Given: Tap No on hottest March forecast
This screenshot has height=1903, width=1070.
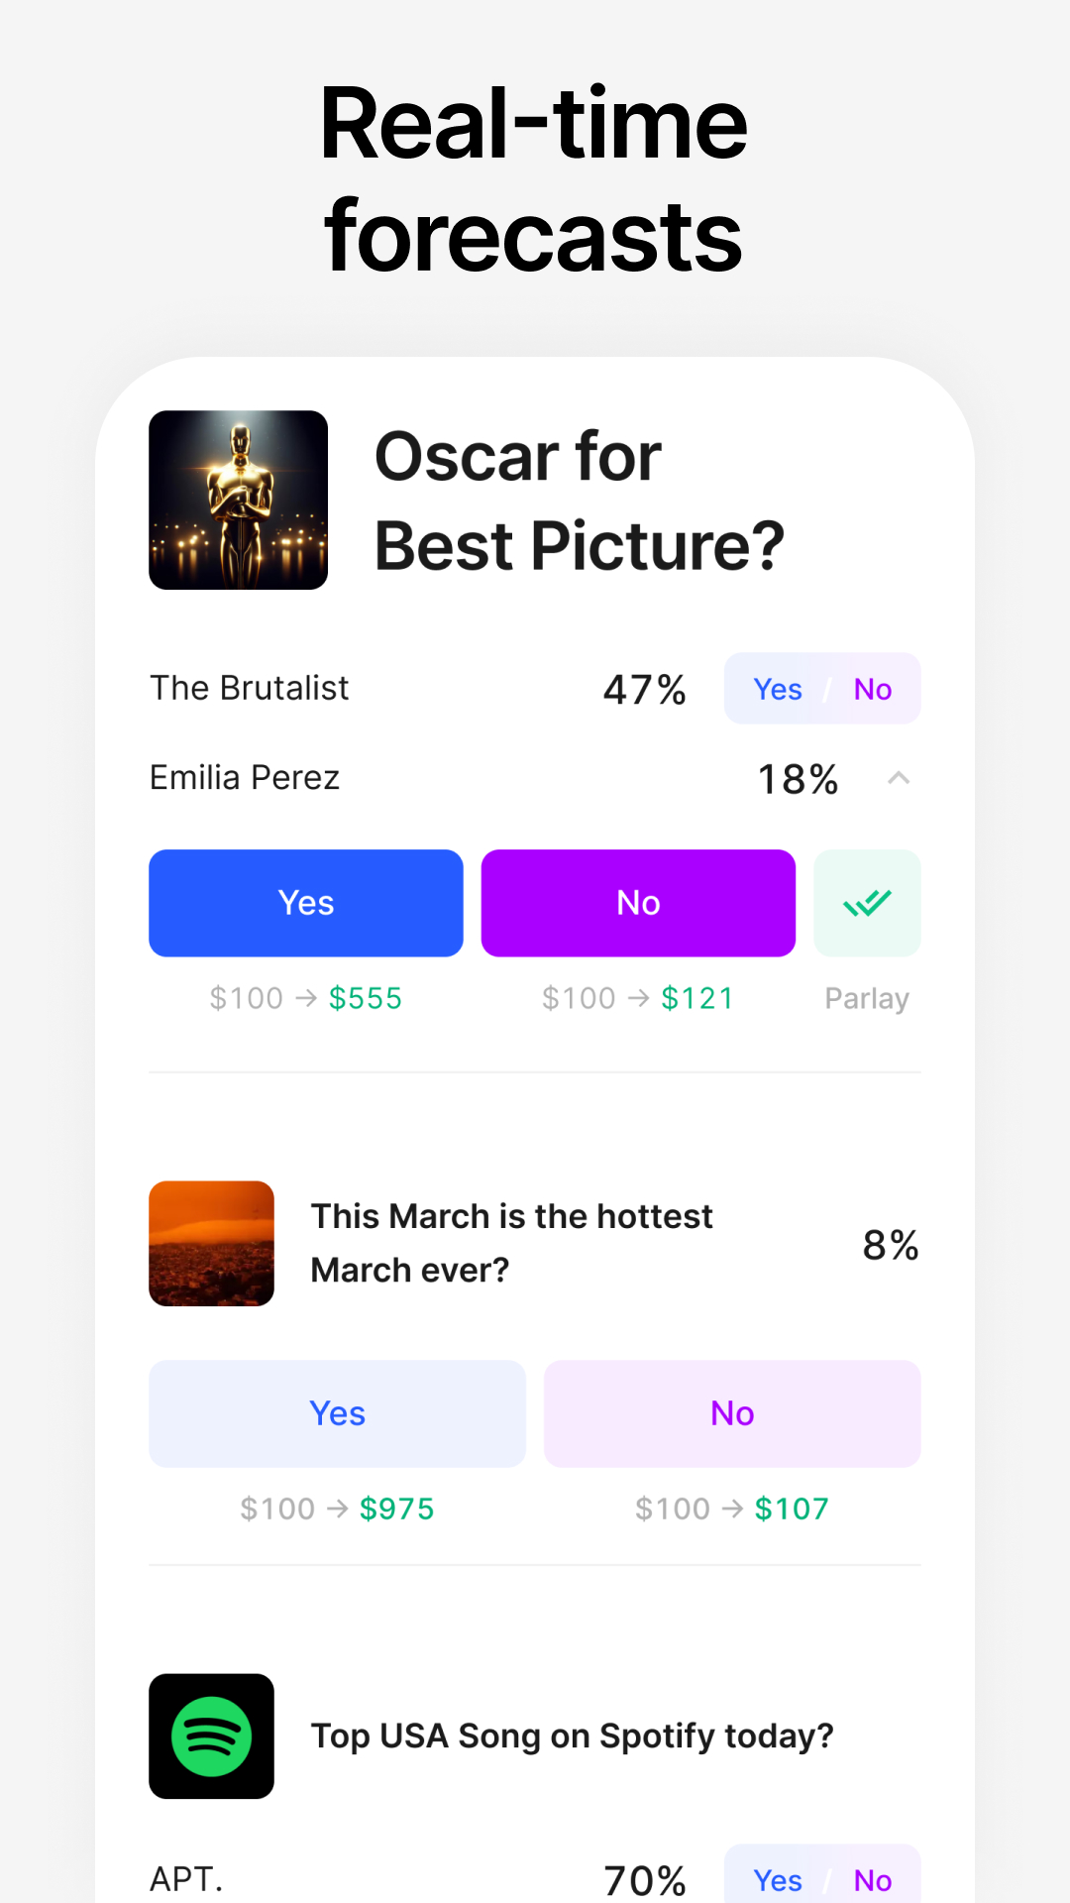Looking at the screenshot, I should pos(732,1413).
